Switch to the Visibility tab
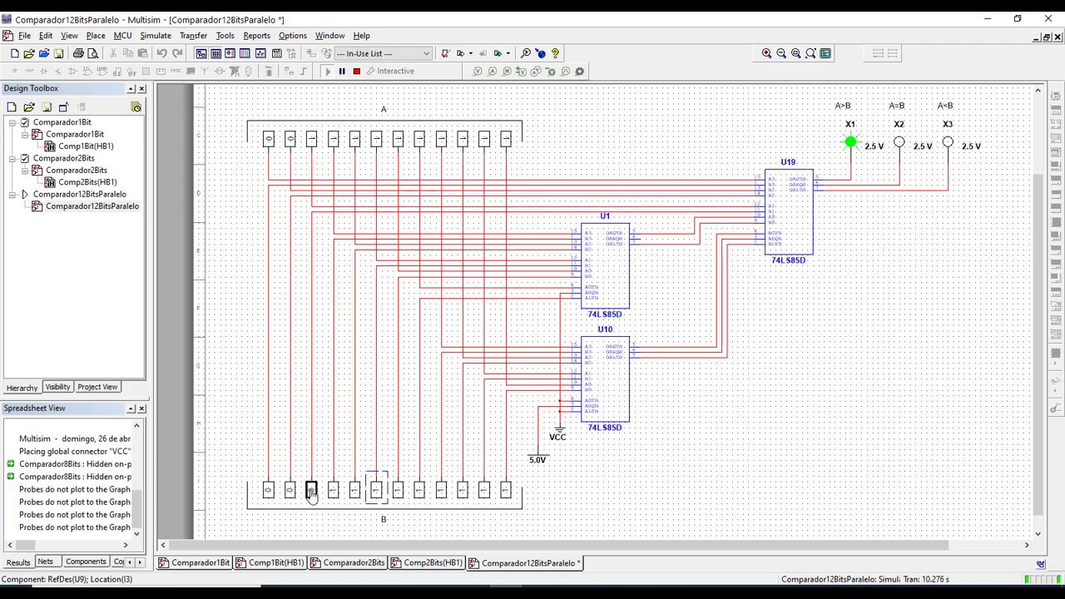 point(57,387)
